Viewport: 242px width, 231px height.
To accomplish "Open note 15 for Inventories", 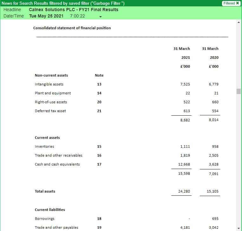I will (99, 146).
